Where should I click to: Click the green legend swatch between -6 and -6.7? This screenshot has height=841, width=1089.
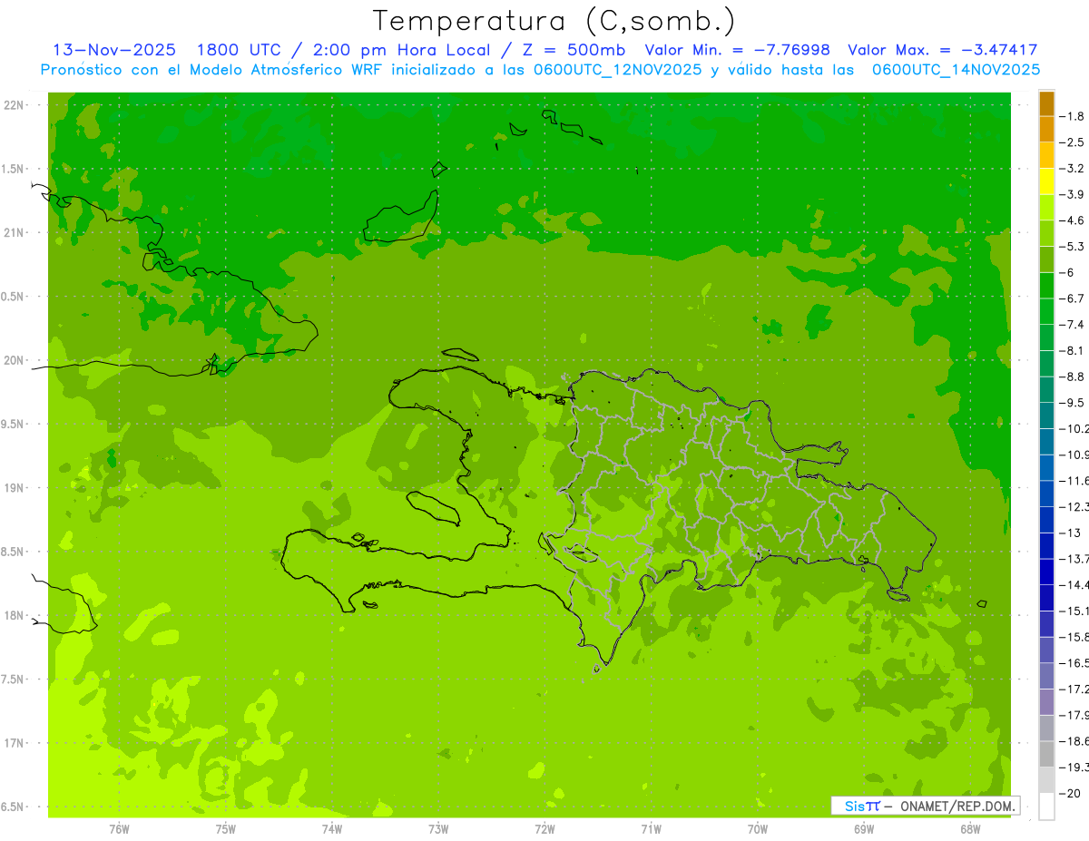tap(1046, 286)
